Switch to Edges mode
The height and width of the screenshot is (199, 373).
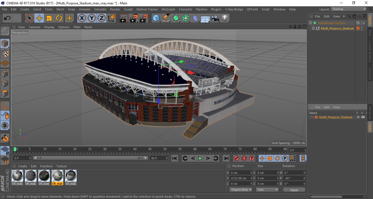pyautogui.click(x=5, y=83)
